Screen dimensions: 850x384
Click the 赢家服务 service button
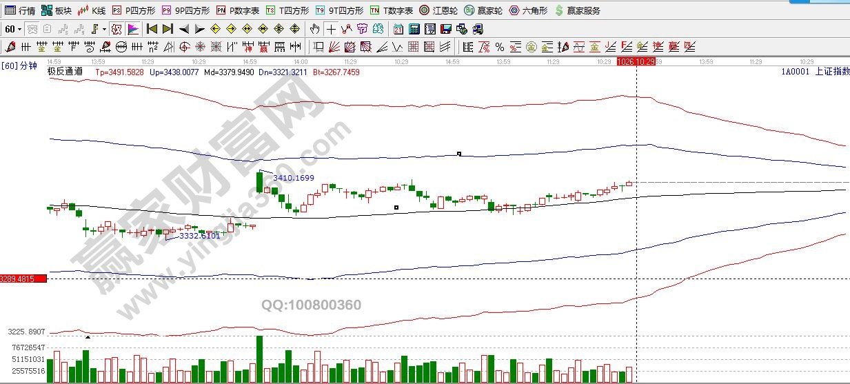(577, 10)
